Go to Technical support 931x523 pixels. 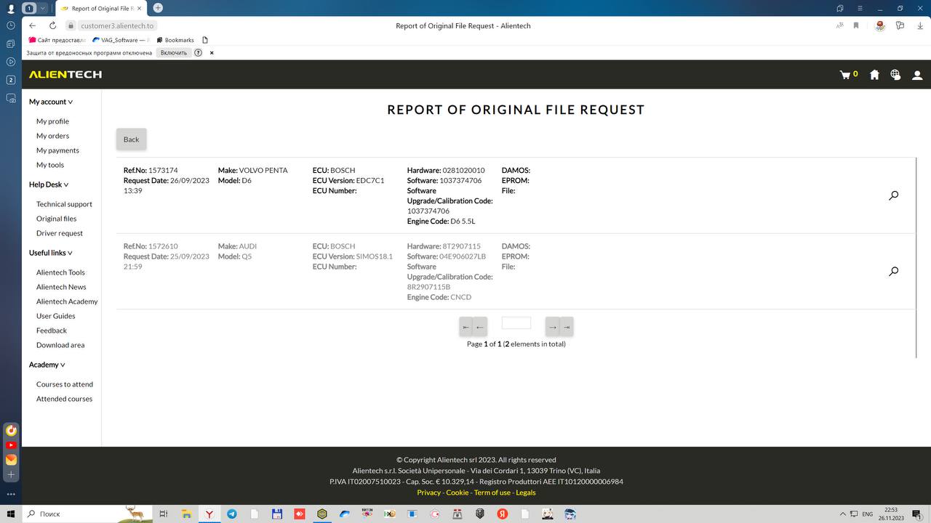click(x=64, y=204)
